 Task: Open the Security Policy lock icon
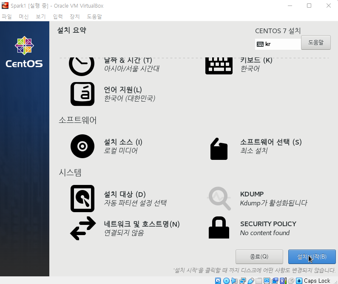tap(219, 227)
